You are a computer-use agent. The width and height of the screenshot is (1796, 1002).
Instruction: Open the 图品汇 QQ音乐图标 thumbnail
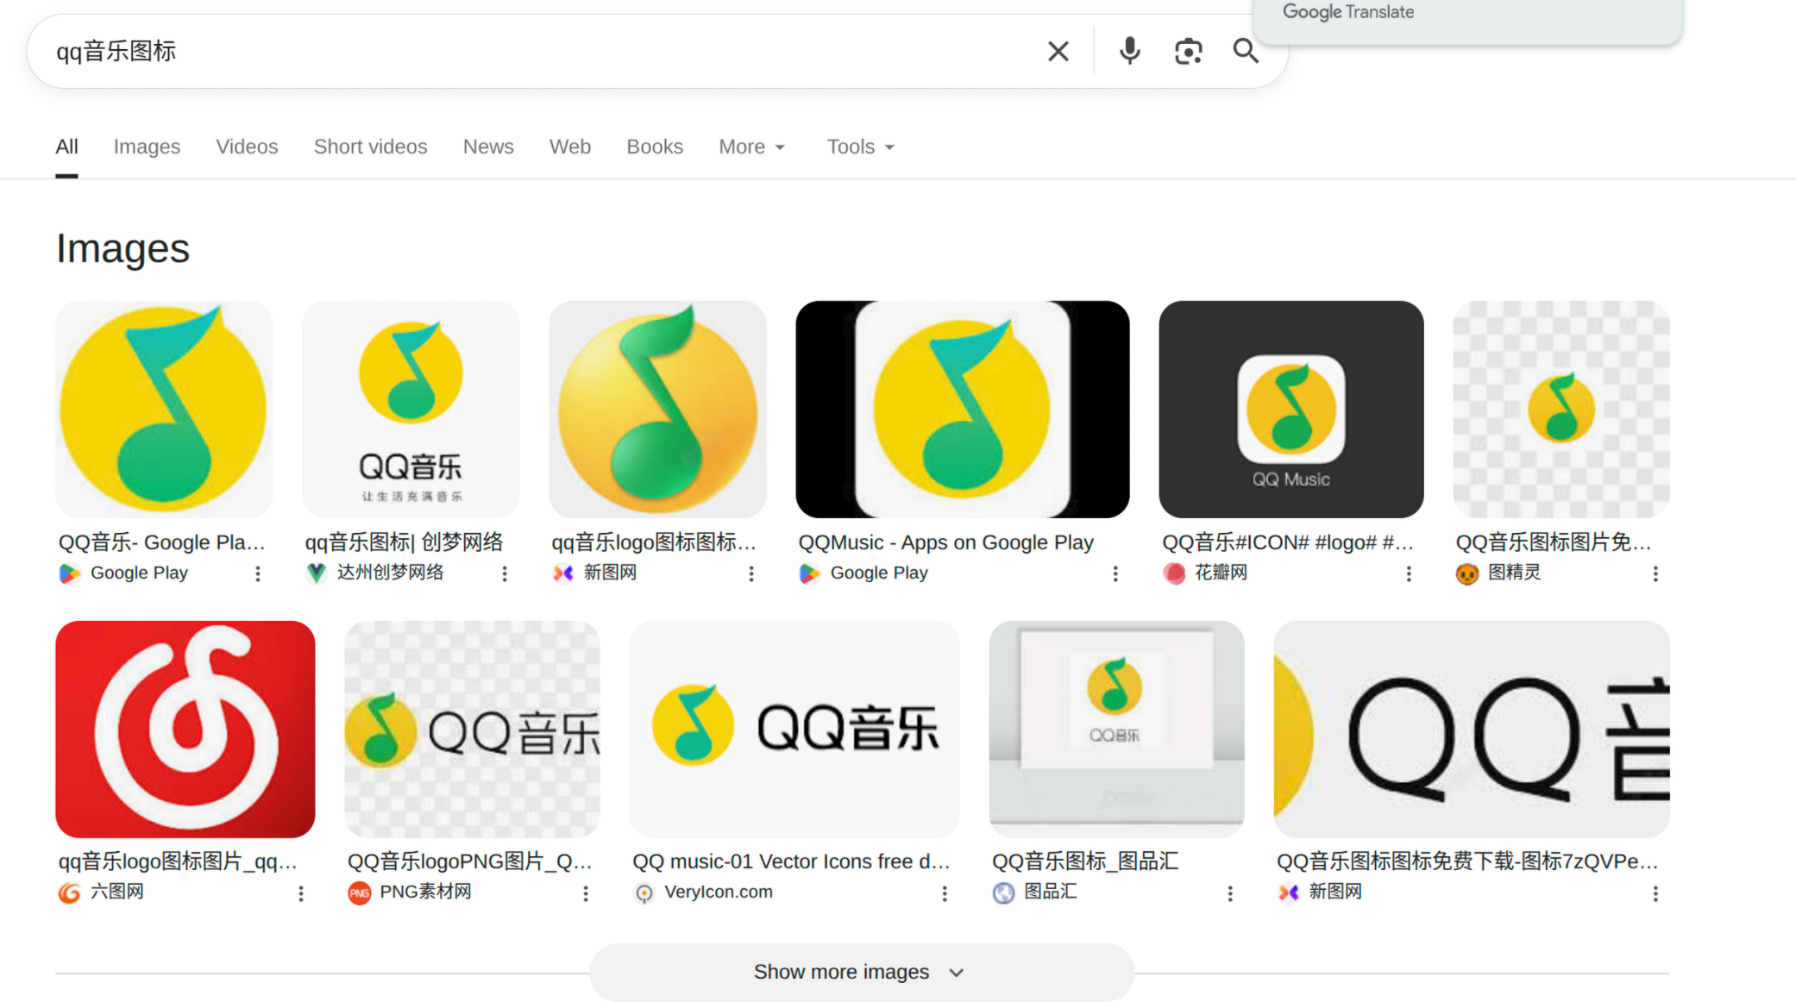1116,729
